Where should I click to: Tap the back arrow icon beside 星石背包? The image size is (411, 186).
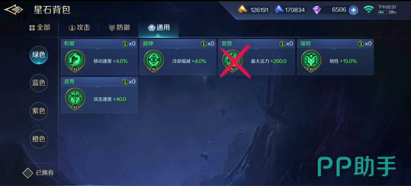coord(14,10)
